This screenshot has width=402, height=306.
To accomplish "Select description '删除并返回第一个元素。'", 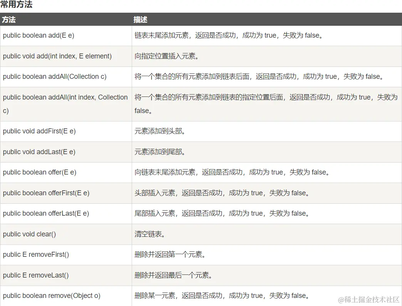I will point(170,254).
